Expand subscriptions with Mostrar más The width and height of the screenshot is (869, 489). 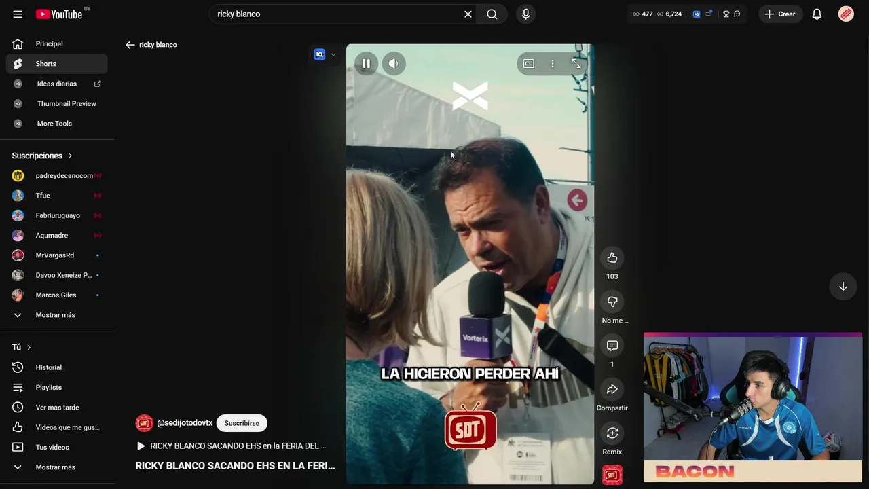pyautogui.click(x=57, y=315)
